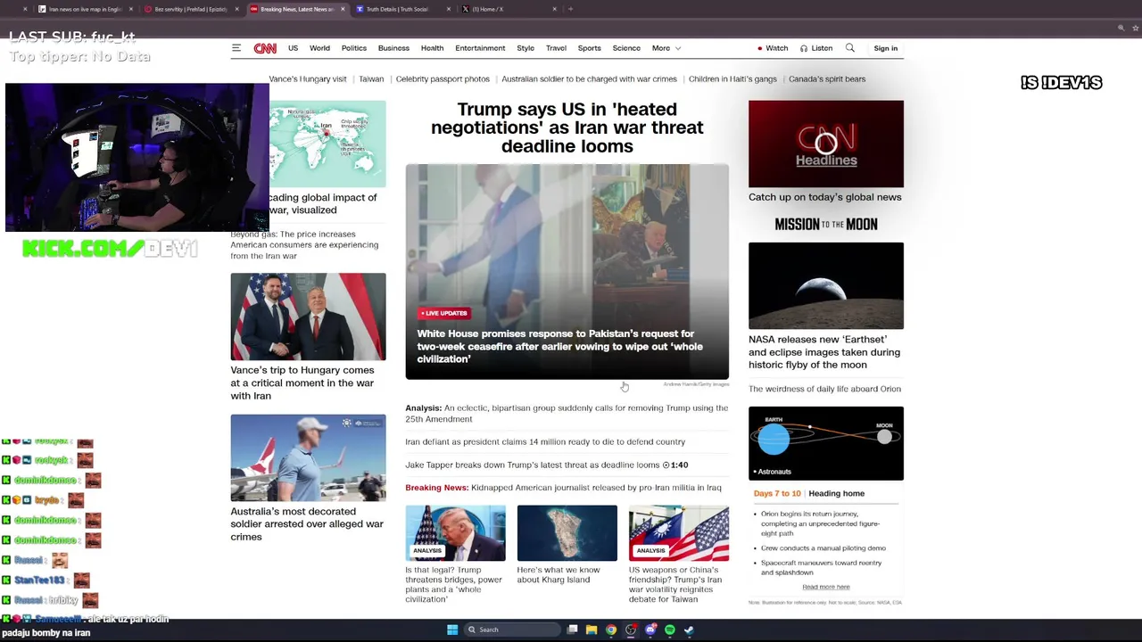Click the Listen headphones link

click(x=816, y=48)
